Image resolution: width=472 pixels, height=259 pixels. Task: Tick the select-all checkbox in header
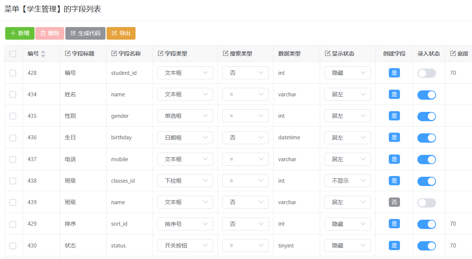coord(13,54)
